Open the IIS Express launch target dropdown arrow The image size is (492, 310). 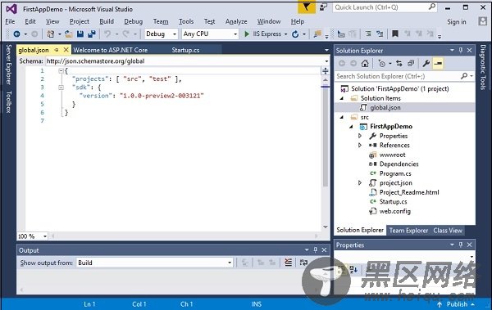click(285, 34)
